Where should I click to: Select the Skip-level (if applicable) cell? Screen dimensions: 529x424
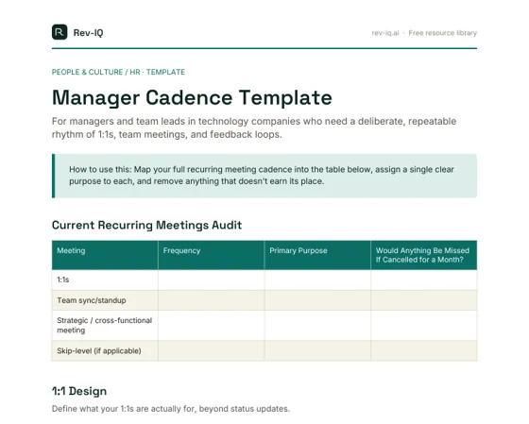tap(105, 350)
